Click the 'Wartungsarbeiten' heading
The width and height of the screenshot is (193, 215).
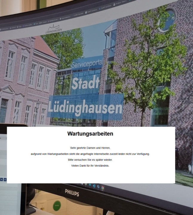[x=90, y=133]
